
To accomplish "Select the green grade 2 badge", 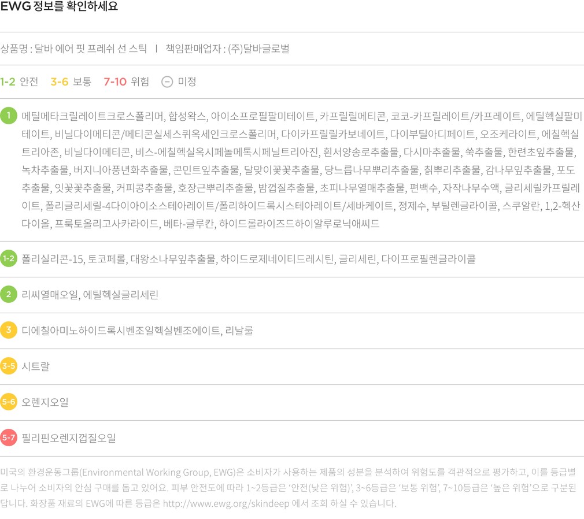I will 9,295.
